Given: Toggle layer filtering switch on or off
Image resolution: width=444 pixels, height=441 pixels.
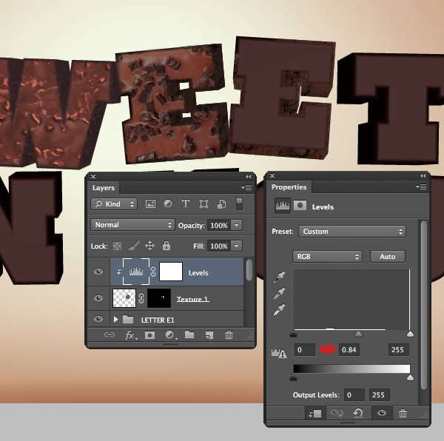Looking at the screenshot, I should pos(239,203).
